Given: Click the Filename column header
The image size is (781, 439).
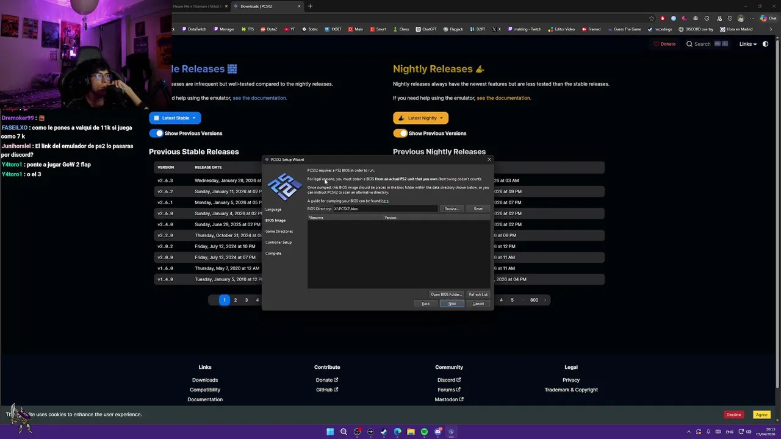Looking at the screenshot, I should click(345, 218).
